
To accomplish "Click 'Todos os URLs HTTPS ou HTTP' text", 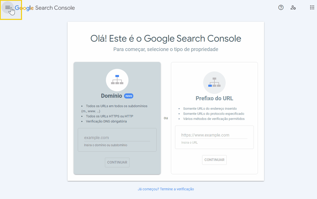I will 110,116.
